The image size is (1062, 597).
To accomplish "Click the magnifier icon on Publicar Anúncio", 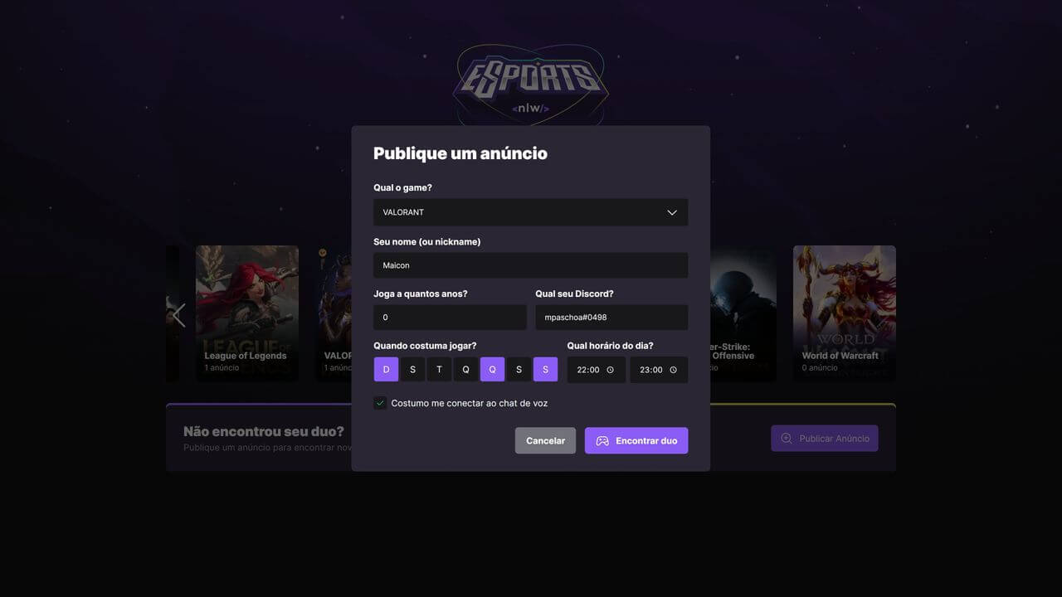I will 787,439.
